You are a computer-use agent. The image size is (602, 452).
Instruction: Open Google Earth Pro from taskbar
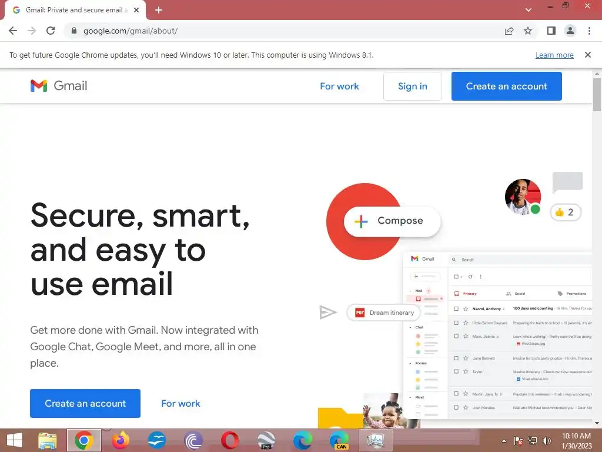pyautogui.click(x=266, y=440)
